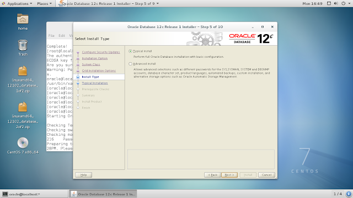Click the terminal icon in the taskbar
Viewport: 353px width, 198px height.
[x=5, y=194]
